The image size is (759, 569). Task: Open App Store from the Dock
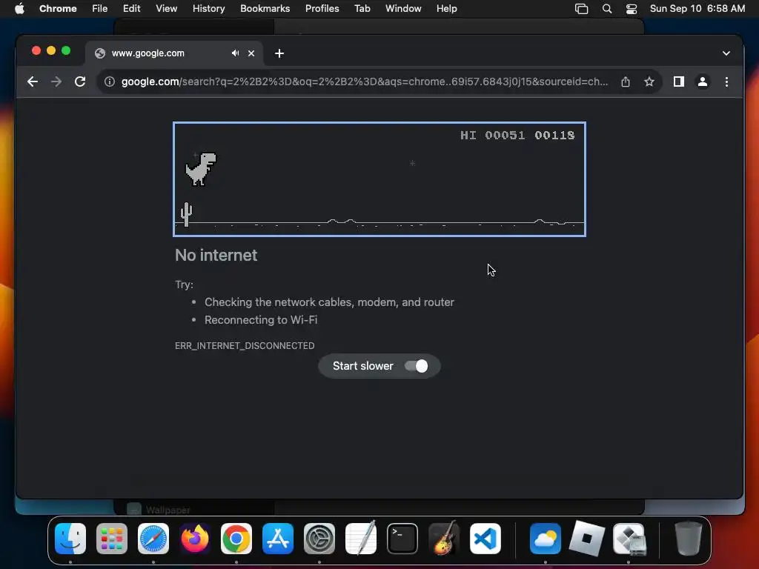pyautogui.click(x=278, y=539)
